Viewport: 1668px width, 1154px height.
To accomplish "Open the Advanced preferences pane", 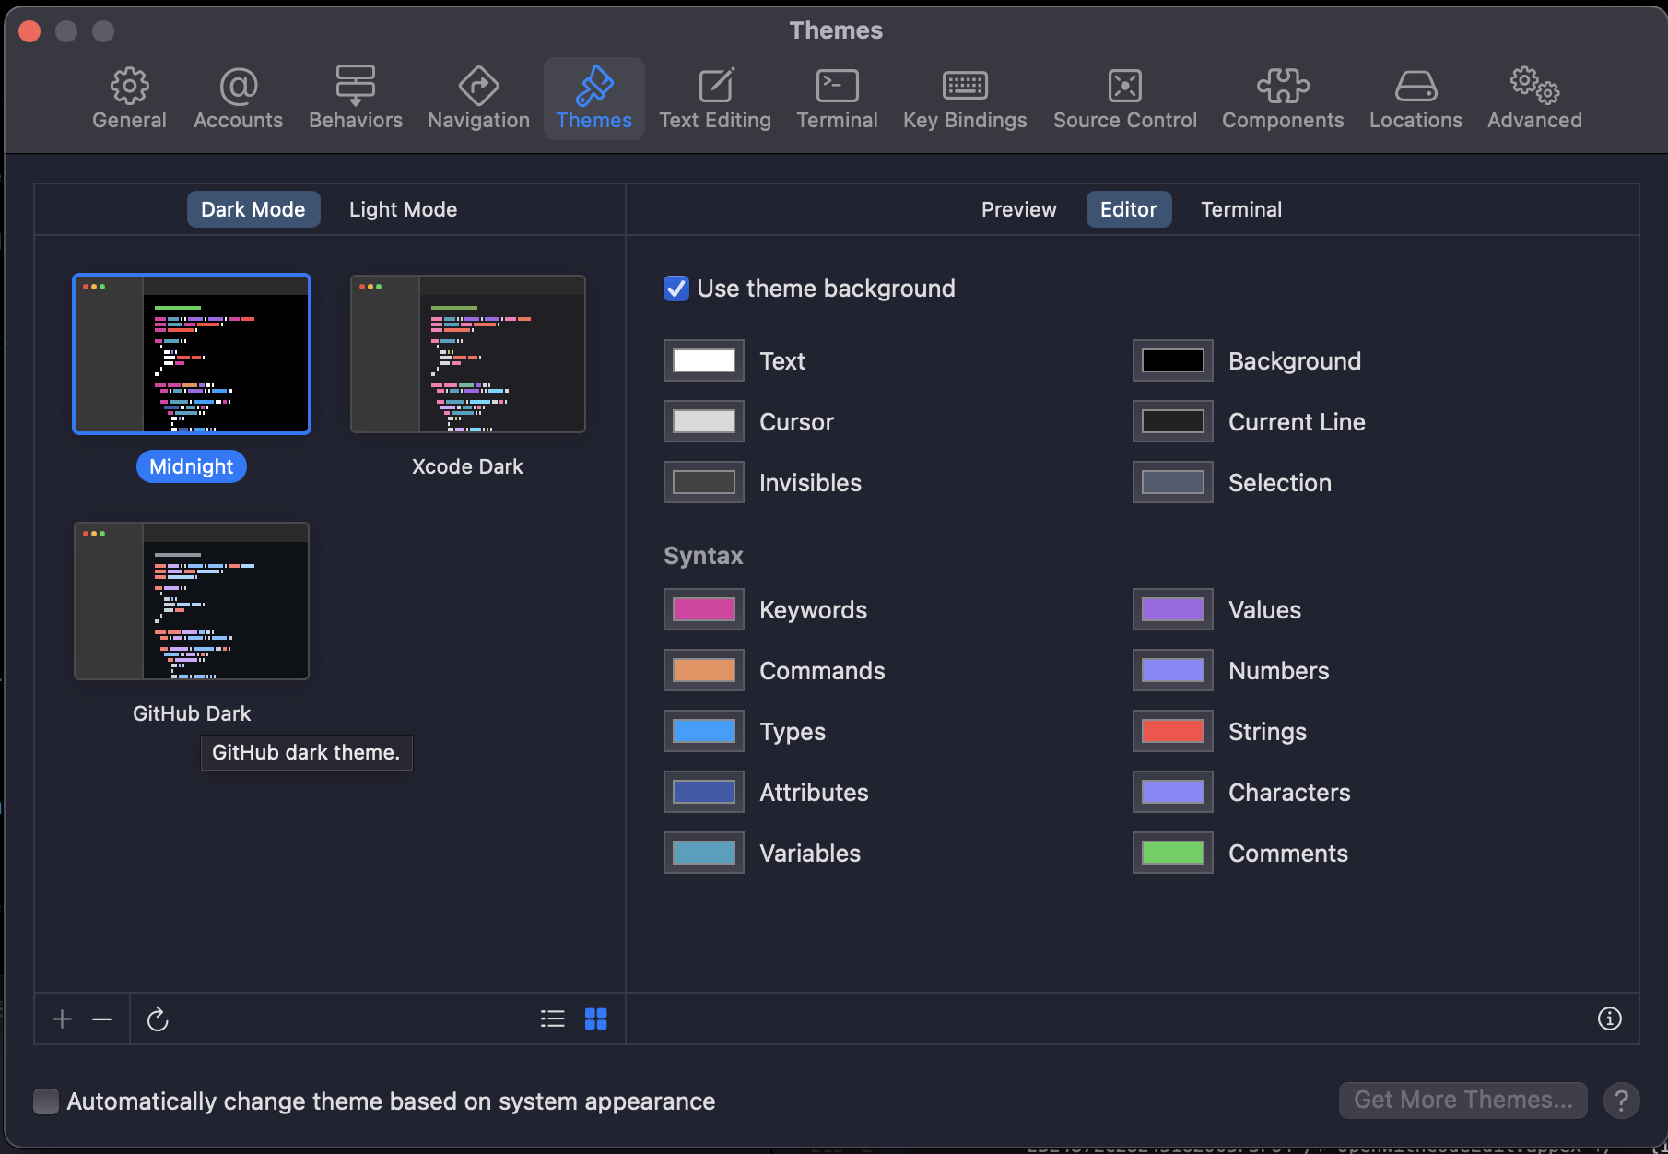I will [1534, 99].
